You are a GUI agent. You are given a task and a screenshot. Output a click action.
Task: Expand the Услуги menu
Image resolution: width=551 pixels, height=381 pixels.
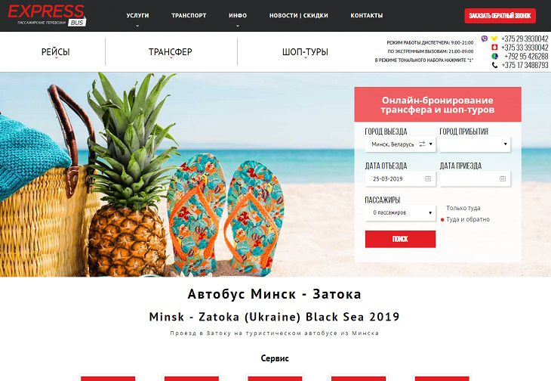click(x=137, y=15)
